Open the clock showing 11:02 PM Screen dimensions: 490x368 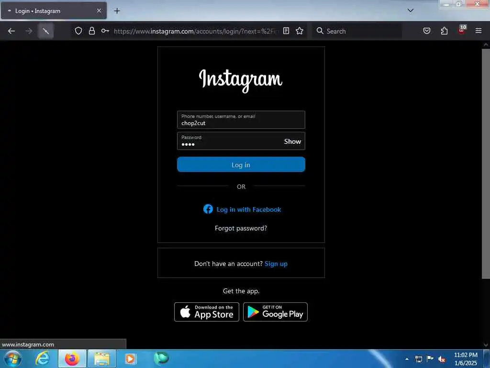pyautogui.click(x=466, y=358)
